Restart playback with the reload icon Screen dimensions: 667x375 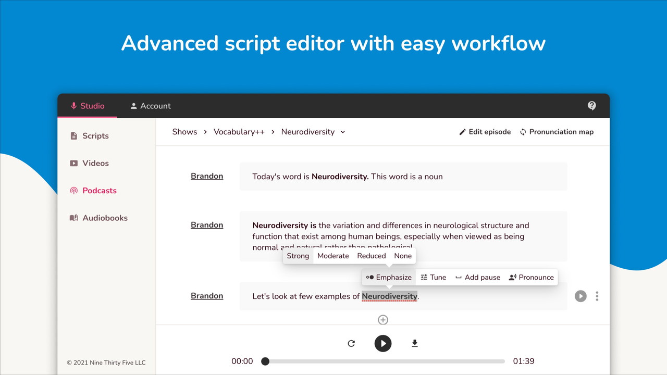pyautogui.click(x=351, y=343)
